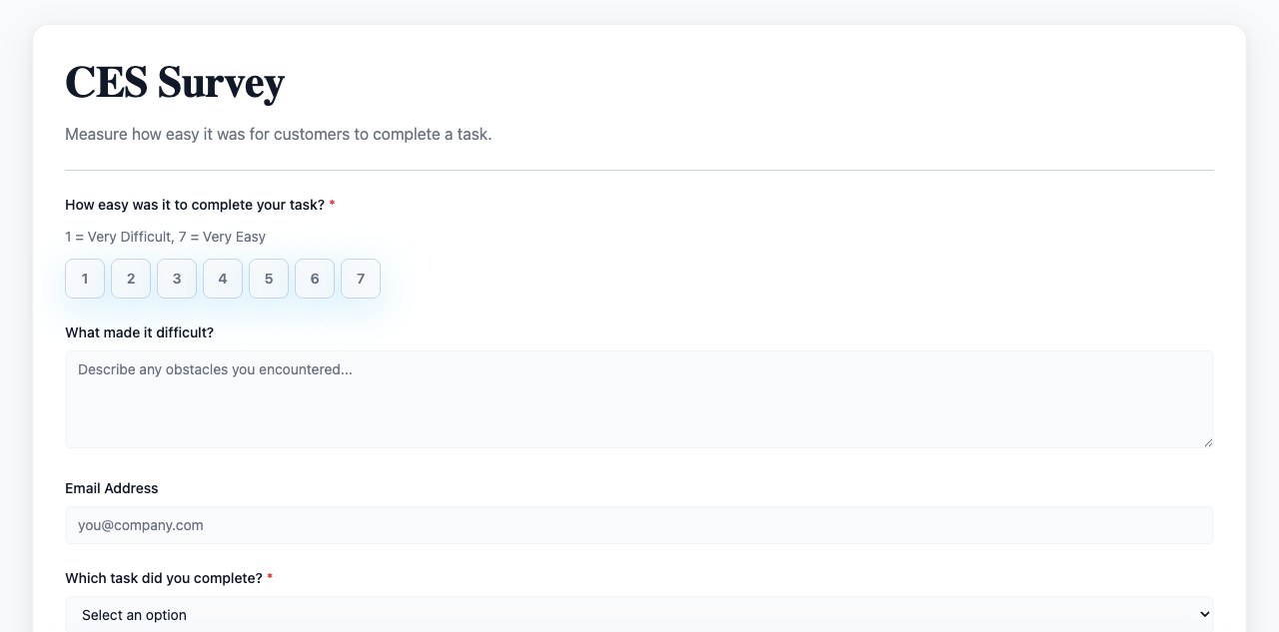Click the 'What made it difficult?' label
The image size is (1279, 632).
(139, 332)
